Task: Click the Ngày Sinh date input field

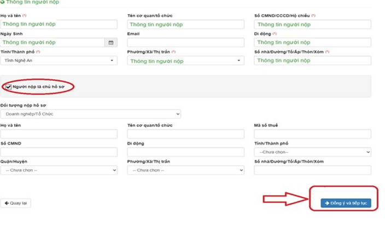Action: tap(52, 43)
